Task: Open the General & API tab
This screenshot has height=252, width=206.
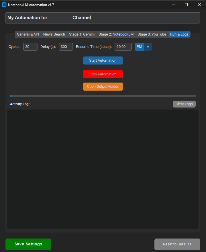Action: click(28, 34)
